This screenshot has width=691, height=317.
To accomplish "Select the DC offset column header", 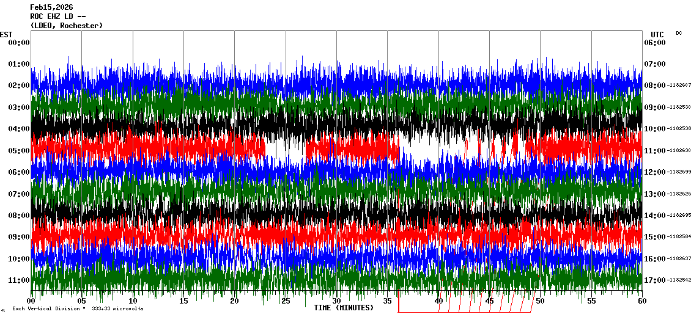I will tap(679, 33).
